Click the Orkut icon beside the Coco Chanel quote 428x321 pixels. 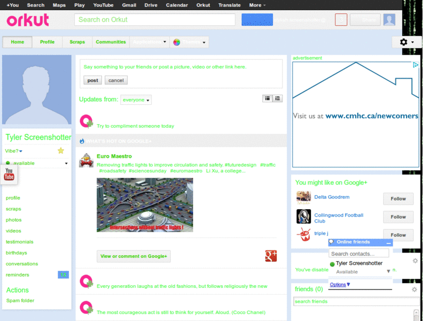tap(86, 307)
